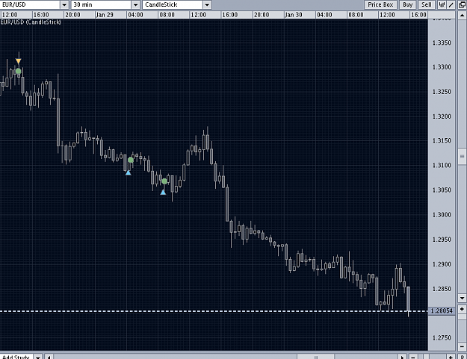Screen dimensions: 467x359
Task: Click horizontal time zoom-in plus icon
Action: click(451, 357)
